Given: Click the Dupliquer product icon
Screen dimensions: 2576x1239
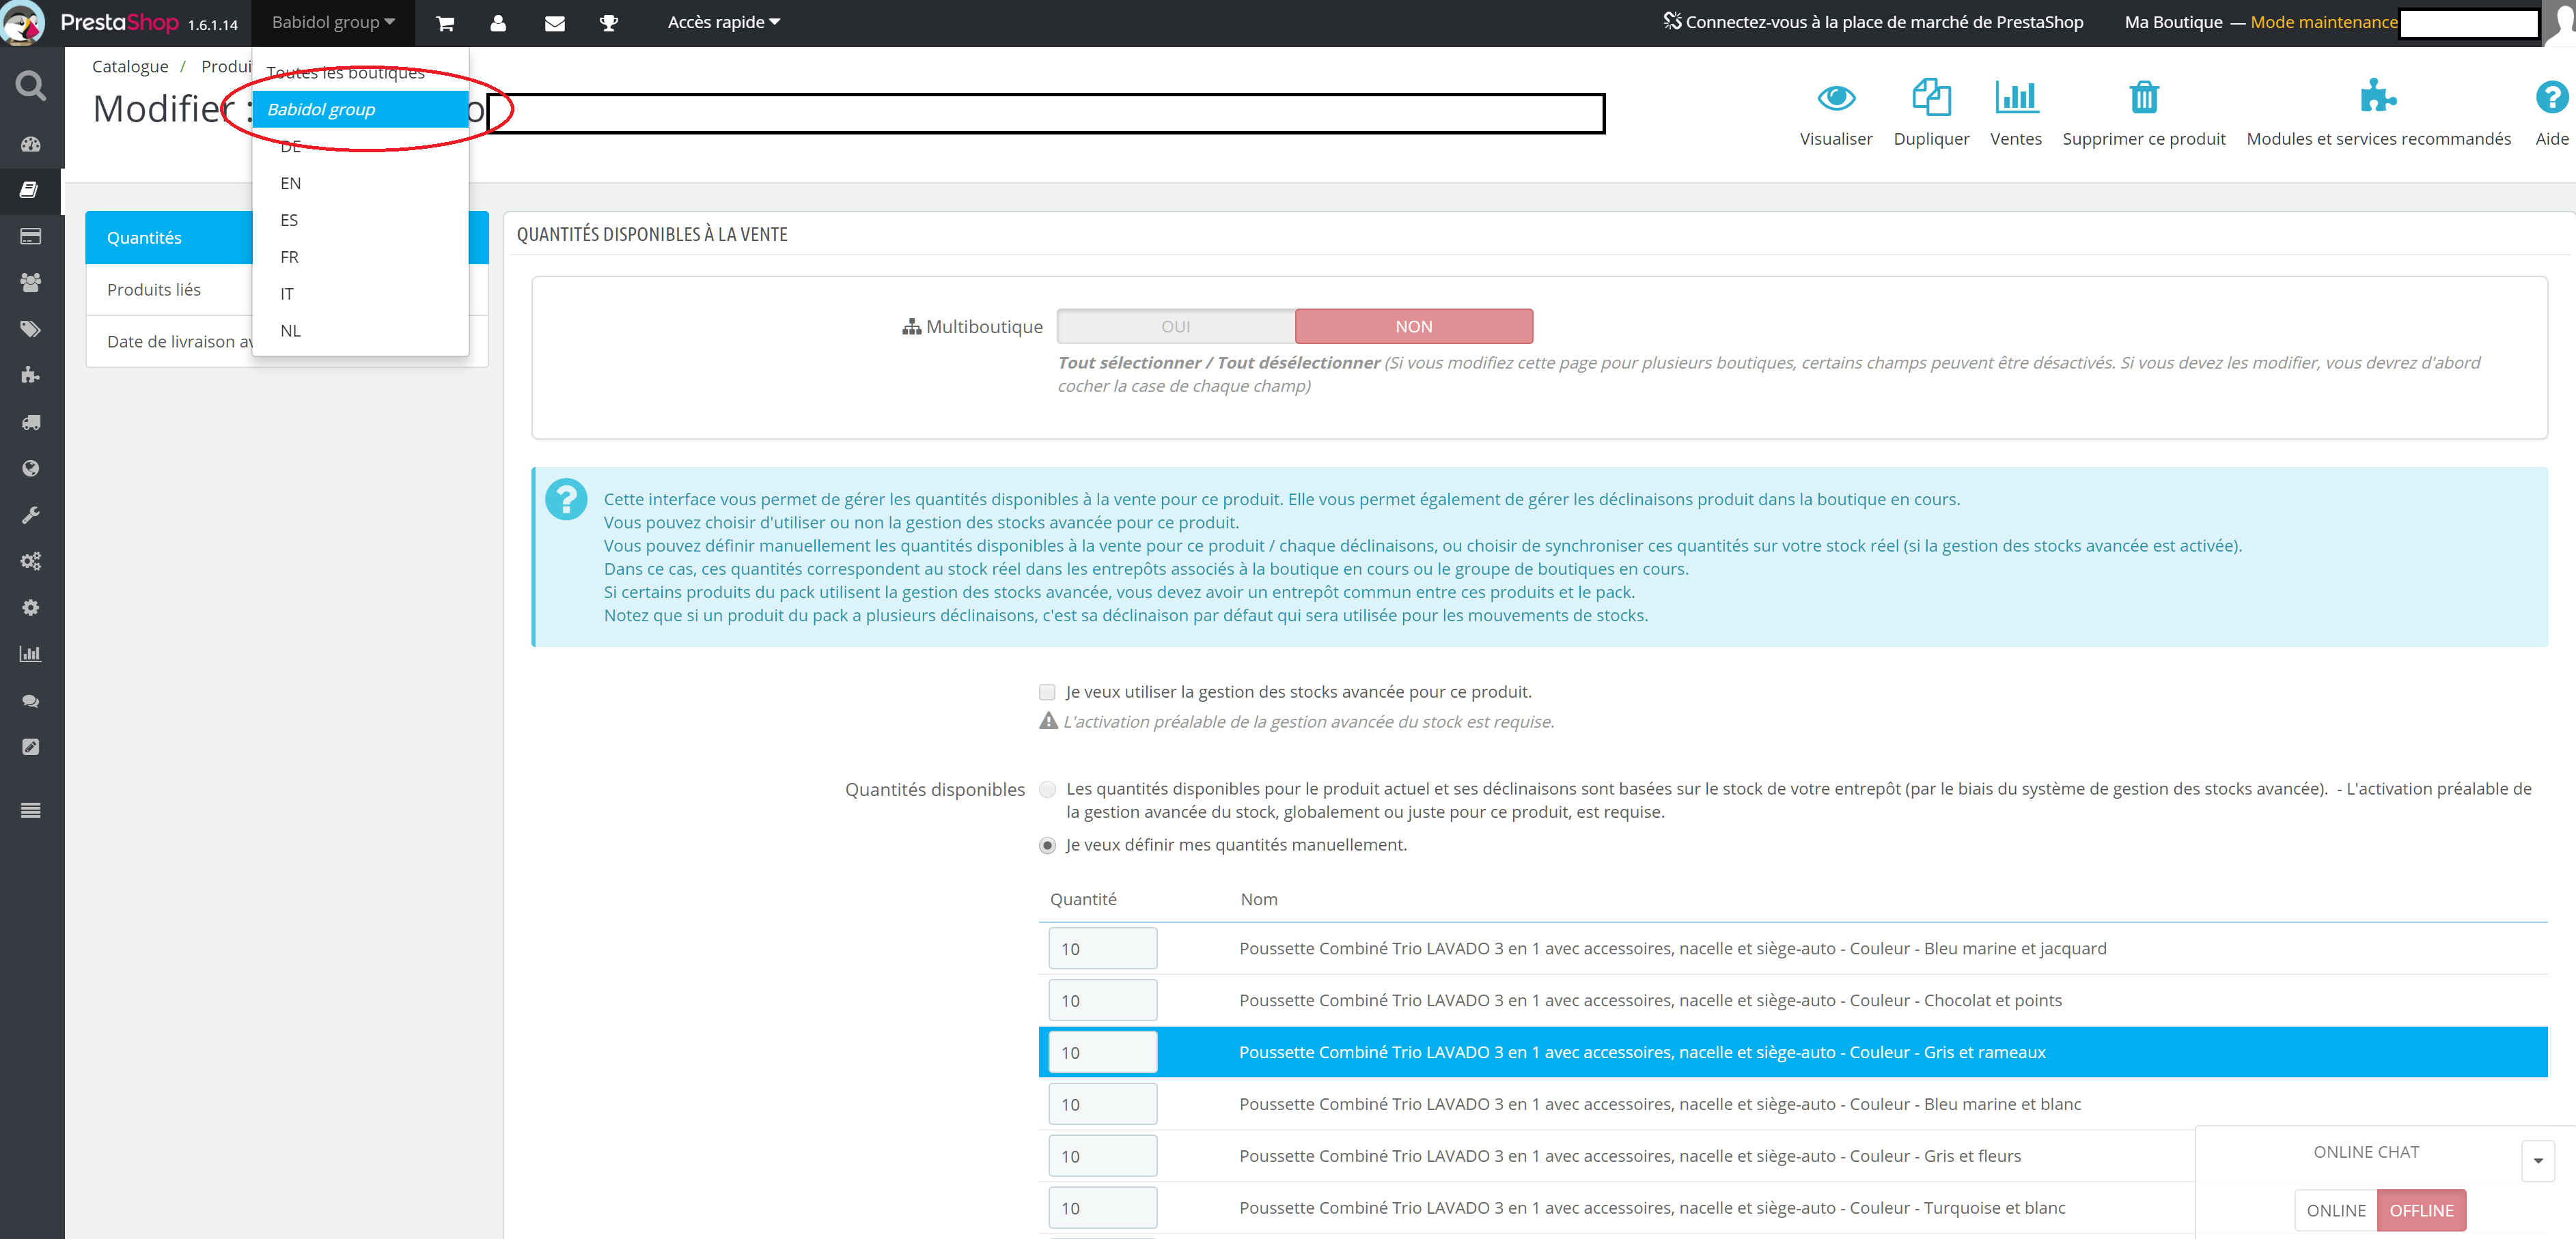Looking at the screenshot, I should pos(1930,98).
